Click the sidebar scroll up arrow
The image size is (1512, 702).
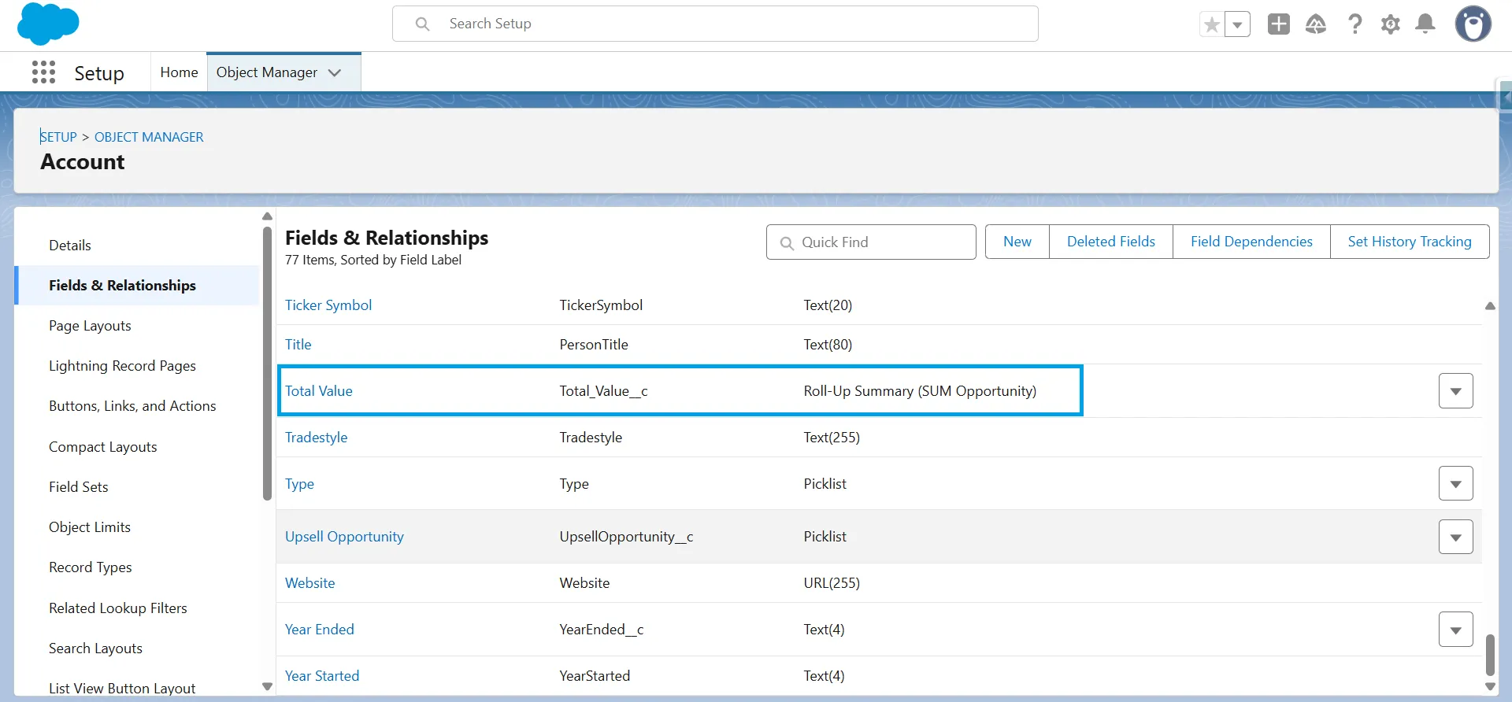pos(267,216)
